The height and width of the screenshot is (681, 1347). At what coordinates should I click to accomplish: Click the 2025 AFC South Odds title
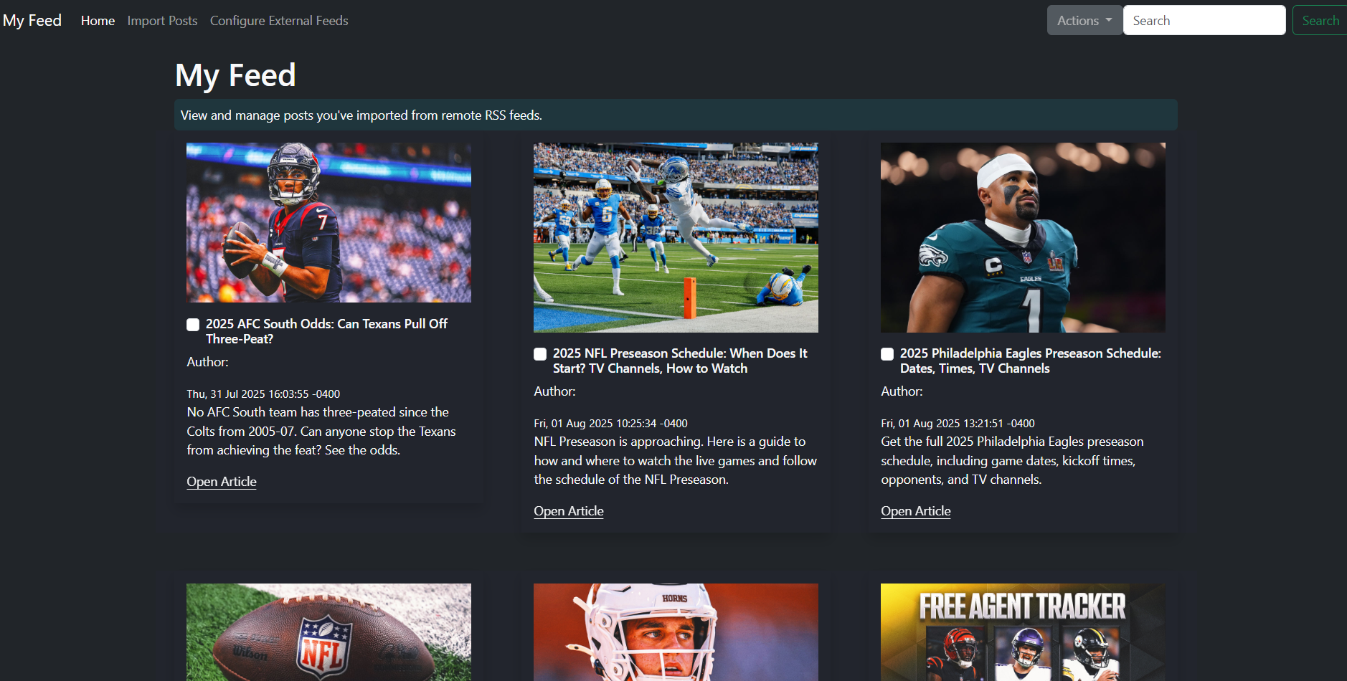(326, 331)
